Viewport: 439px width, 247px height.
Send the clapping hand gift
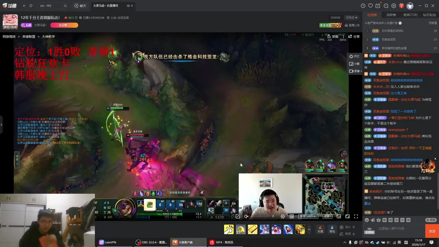[229, 229]
